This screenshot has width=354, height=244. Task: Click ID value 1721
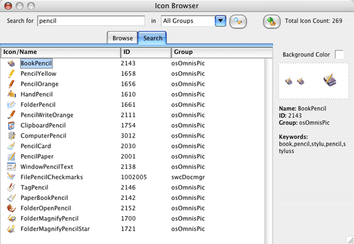128,229
